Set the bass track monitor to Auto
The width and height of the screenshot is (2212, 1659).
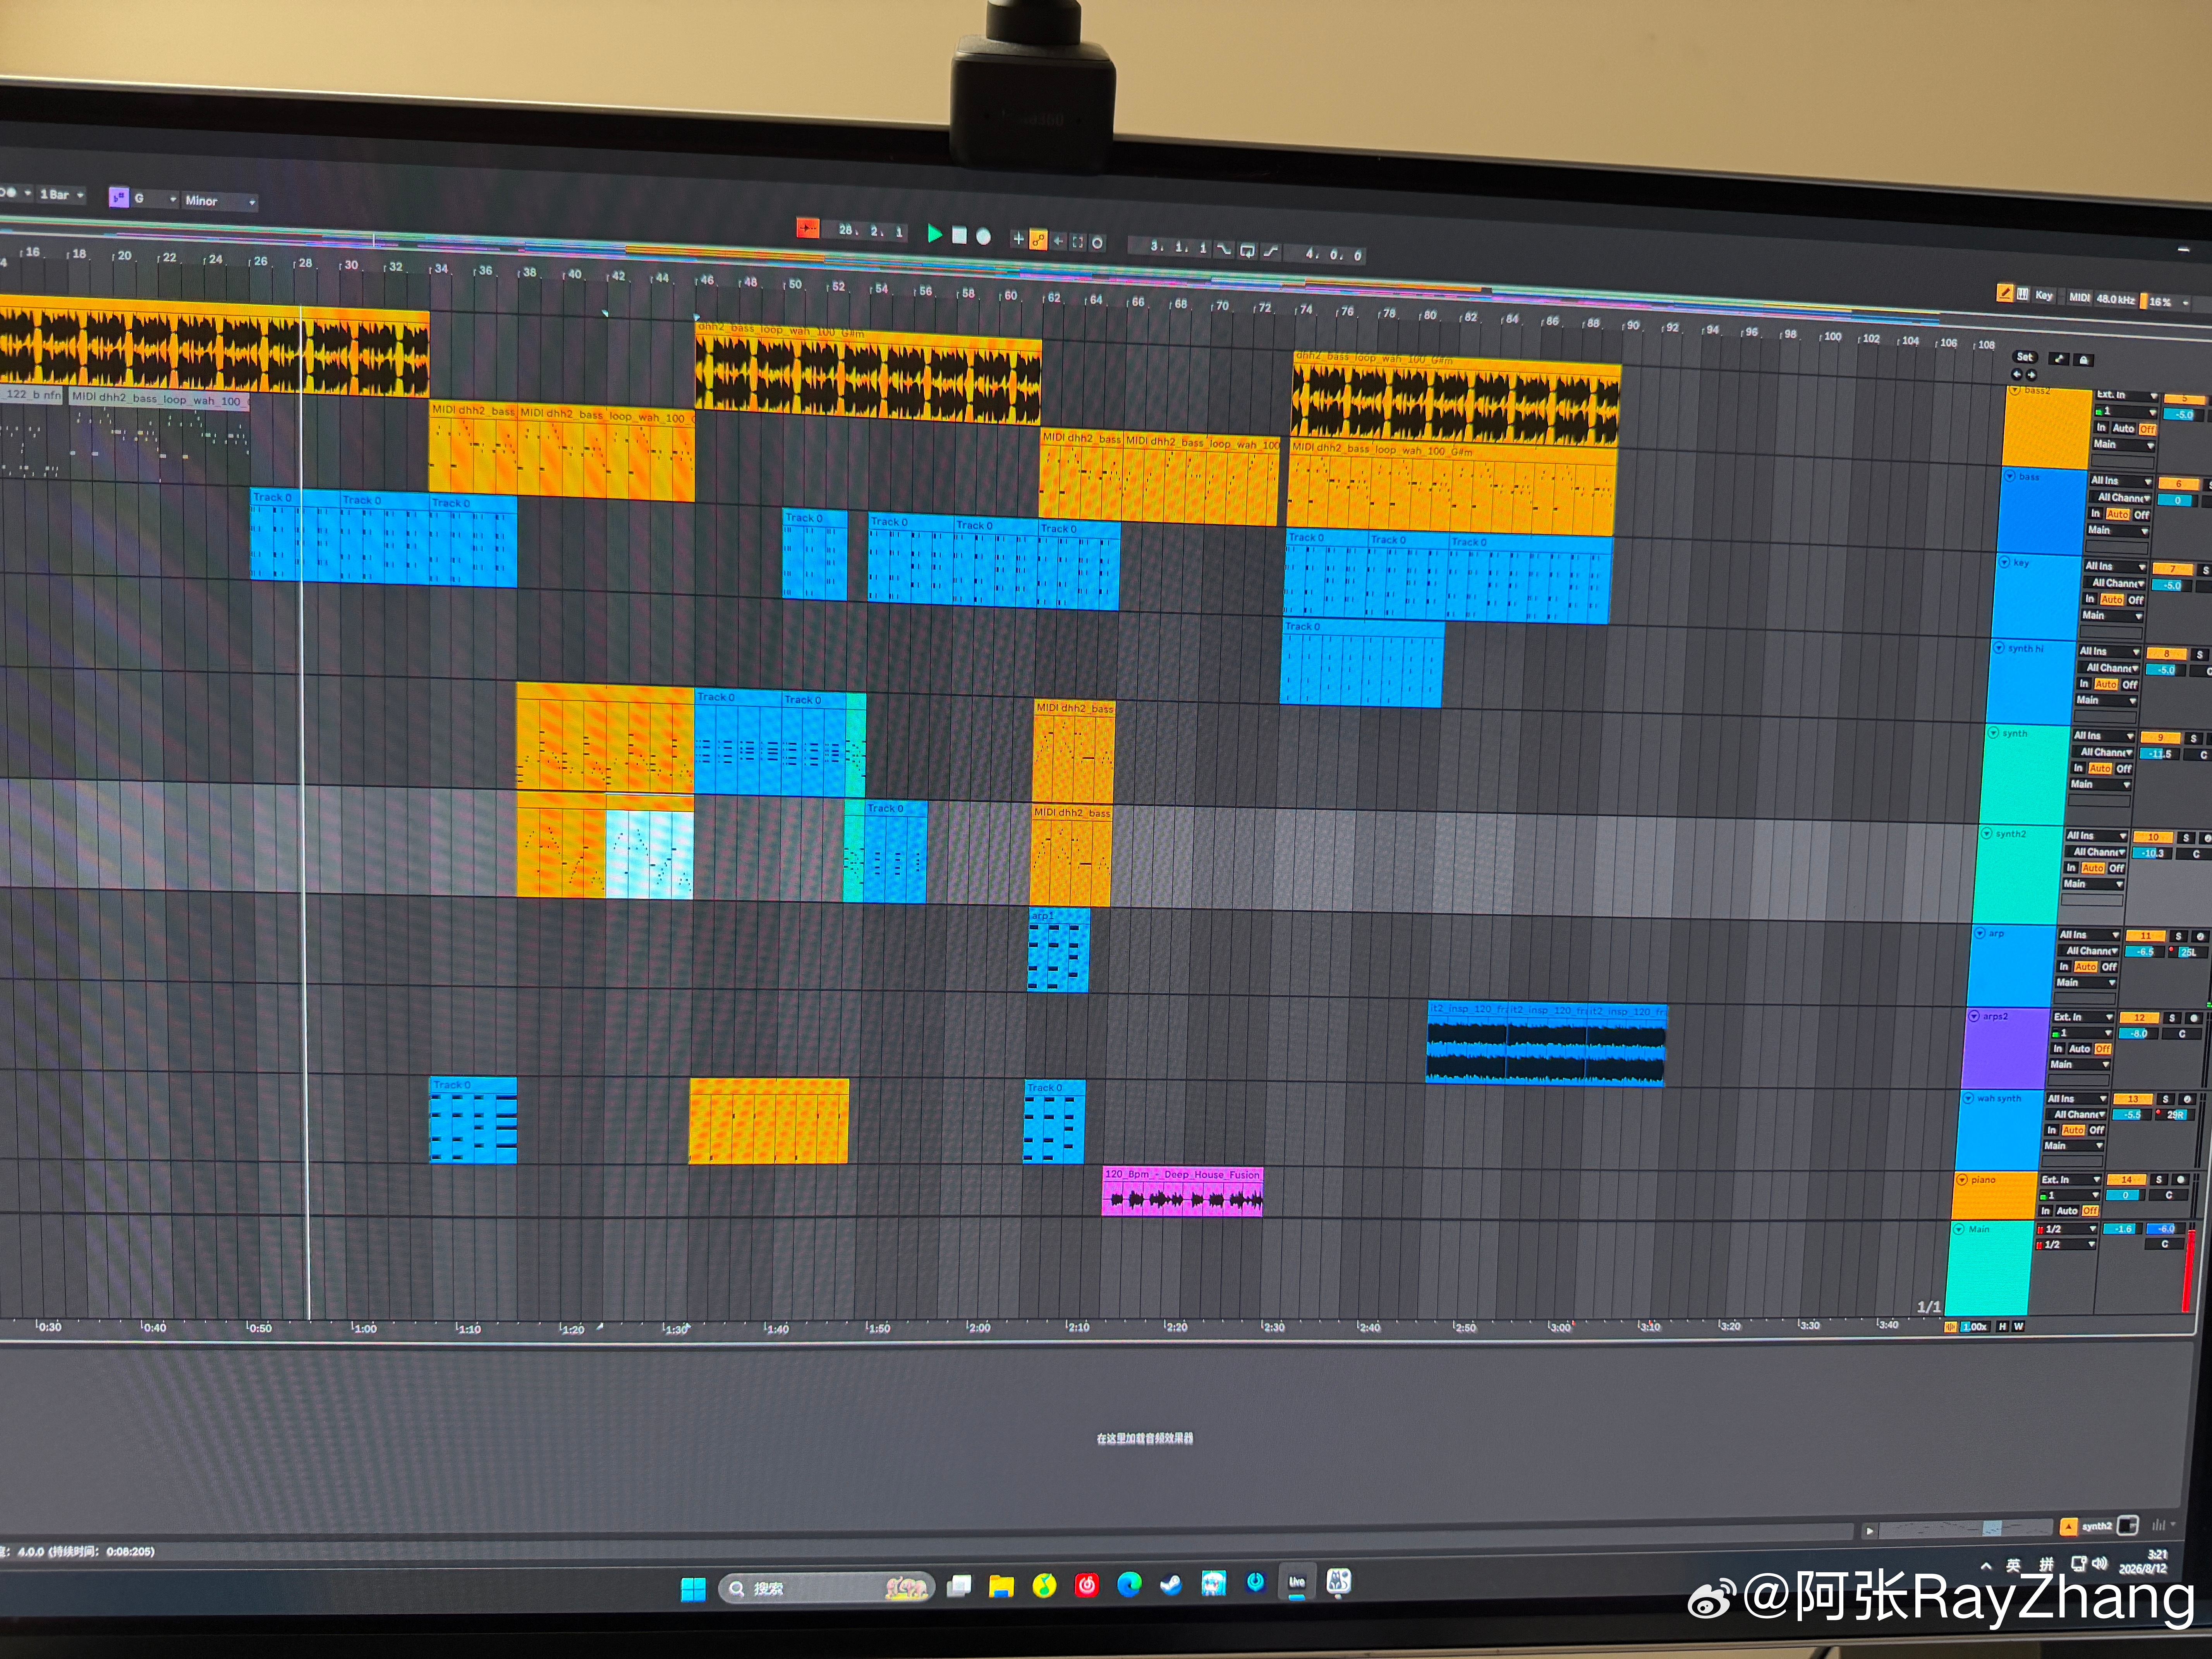pos(2118,514)
